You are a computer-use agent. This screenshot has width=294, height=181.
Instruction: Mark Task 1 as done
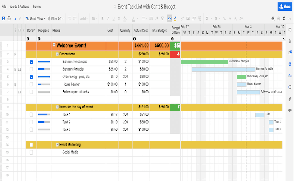(32, 115)
